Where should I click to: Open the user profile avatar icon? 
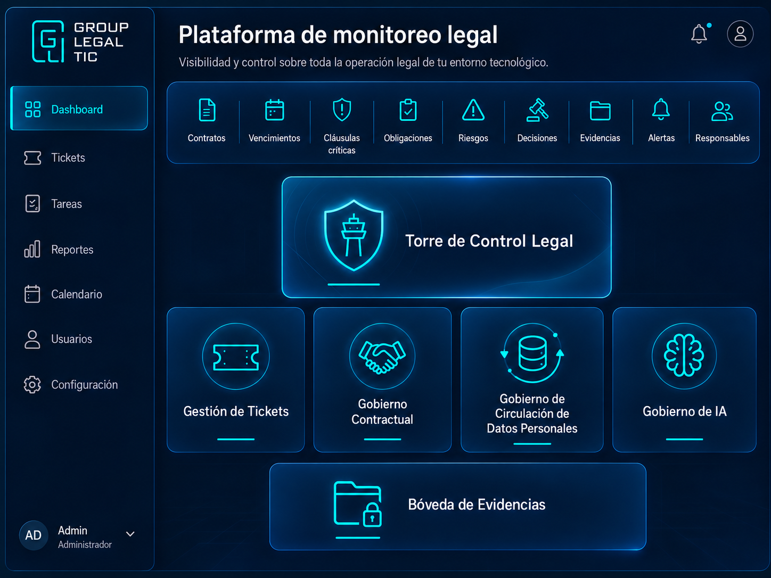coord(740,34)
